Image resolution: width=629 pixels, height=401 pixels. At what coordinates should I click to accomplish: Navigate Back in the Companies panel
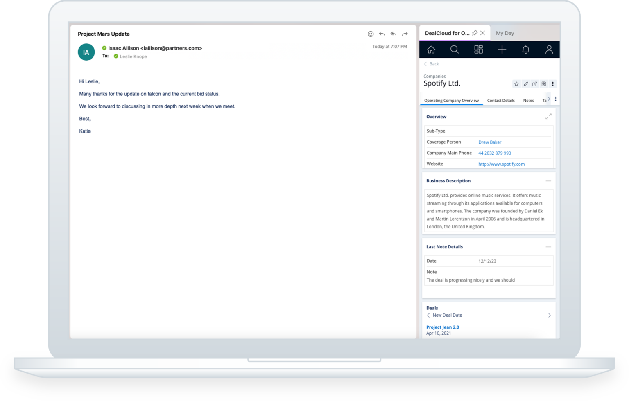[431, 64]
